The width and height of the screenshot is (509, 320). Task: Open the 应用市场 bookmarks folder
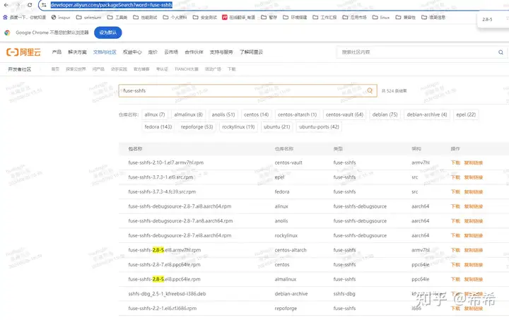pos(354,18)
